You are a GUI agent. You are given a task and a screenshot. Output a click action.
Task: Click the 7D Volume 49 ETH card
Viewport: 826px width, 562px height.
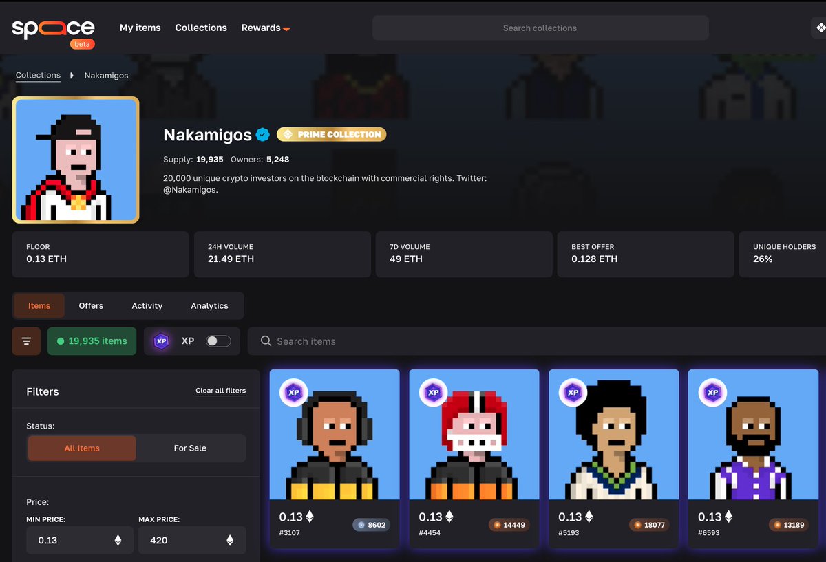tap(464, 254)
